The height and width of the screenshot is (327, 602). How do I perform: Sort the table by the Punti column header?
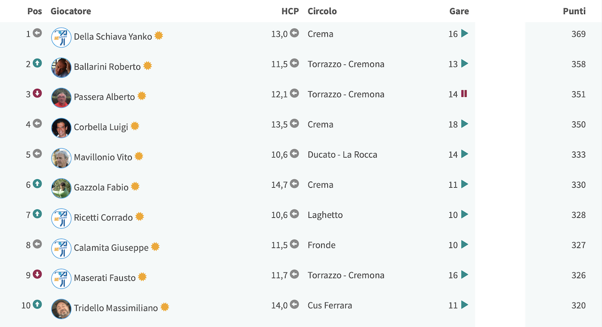click(x=574, y=11)
